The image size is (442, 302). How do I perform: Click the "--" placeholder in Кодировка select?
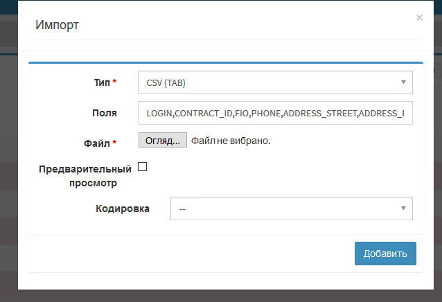point(182,208)
